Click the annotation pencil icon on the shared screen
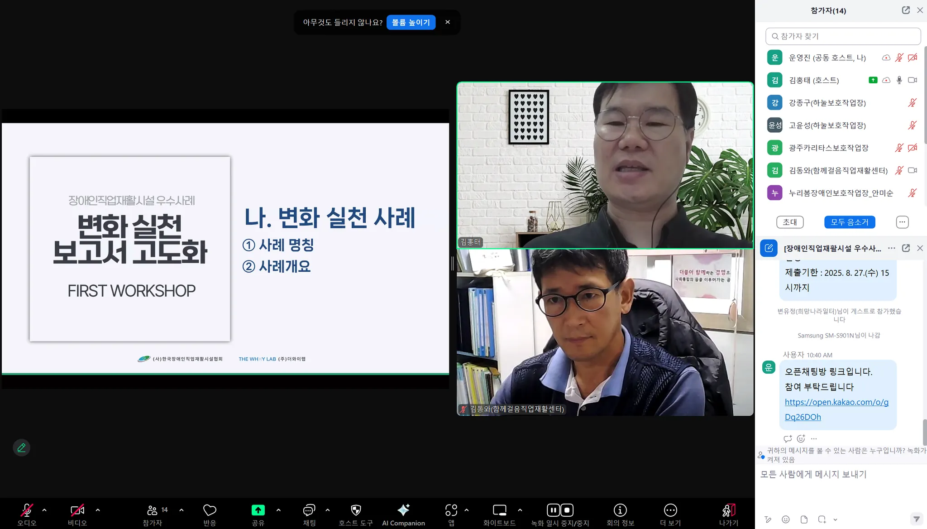927x529 pixels. coord(21,447)
